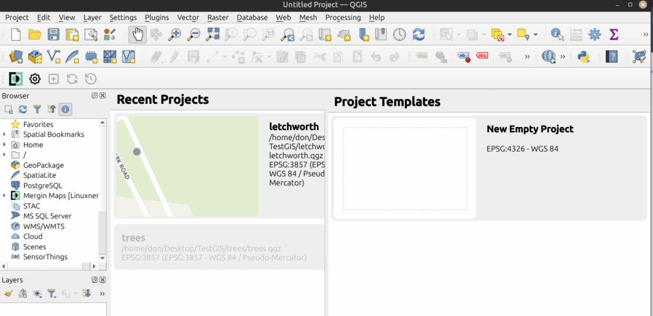653x316 pixels.
Task: Open the Processing Toolbox gear icon
Action: pos(595,34)
